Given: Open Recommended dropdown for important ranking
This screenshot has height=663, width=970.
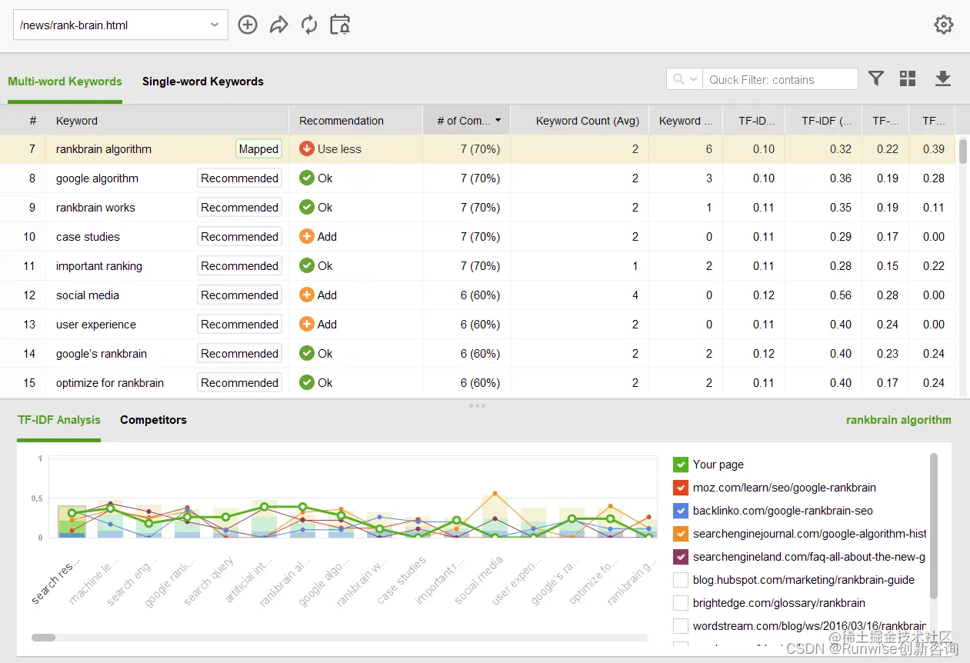Looking at the screenshot, I should click(x=239, y=266).
